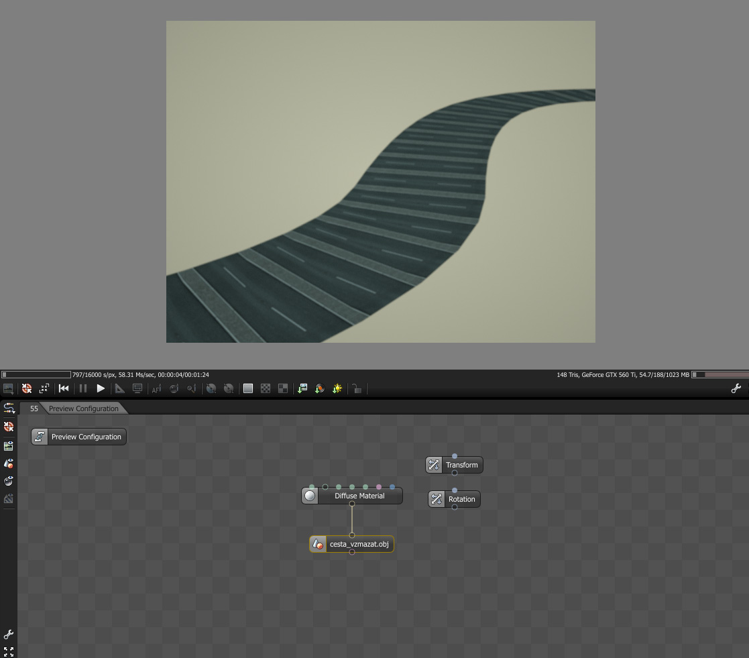Click the cesta_vzmazat.obj mesh icon
The width and height of the screenshot is (749, 658).
(x=318, y=544)
